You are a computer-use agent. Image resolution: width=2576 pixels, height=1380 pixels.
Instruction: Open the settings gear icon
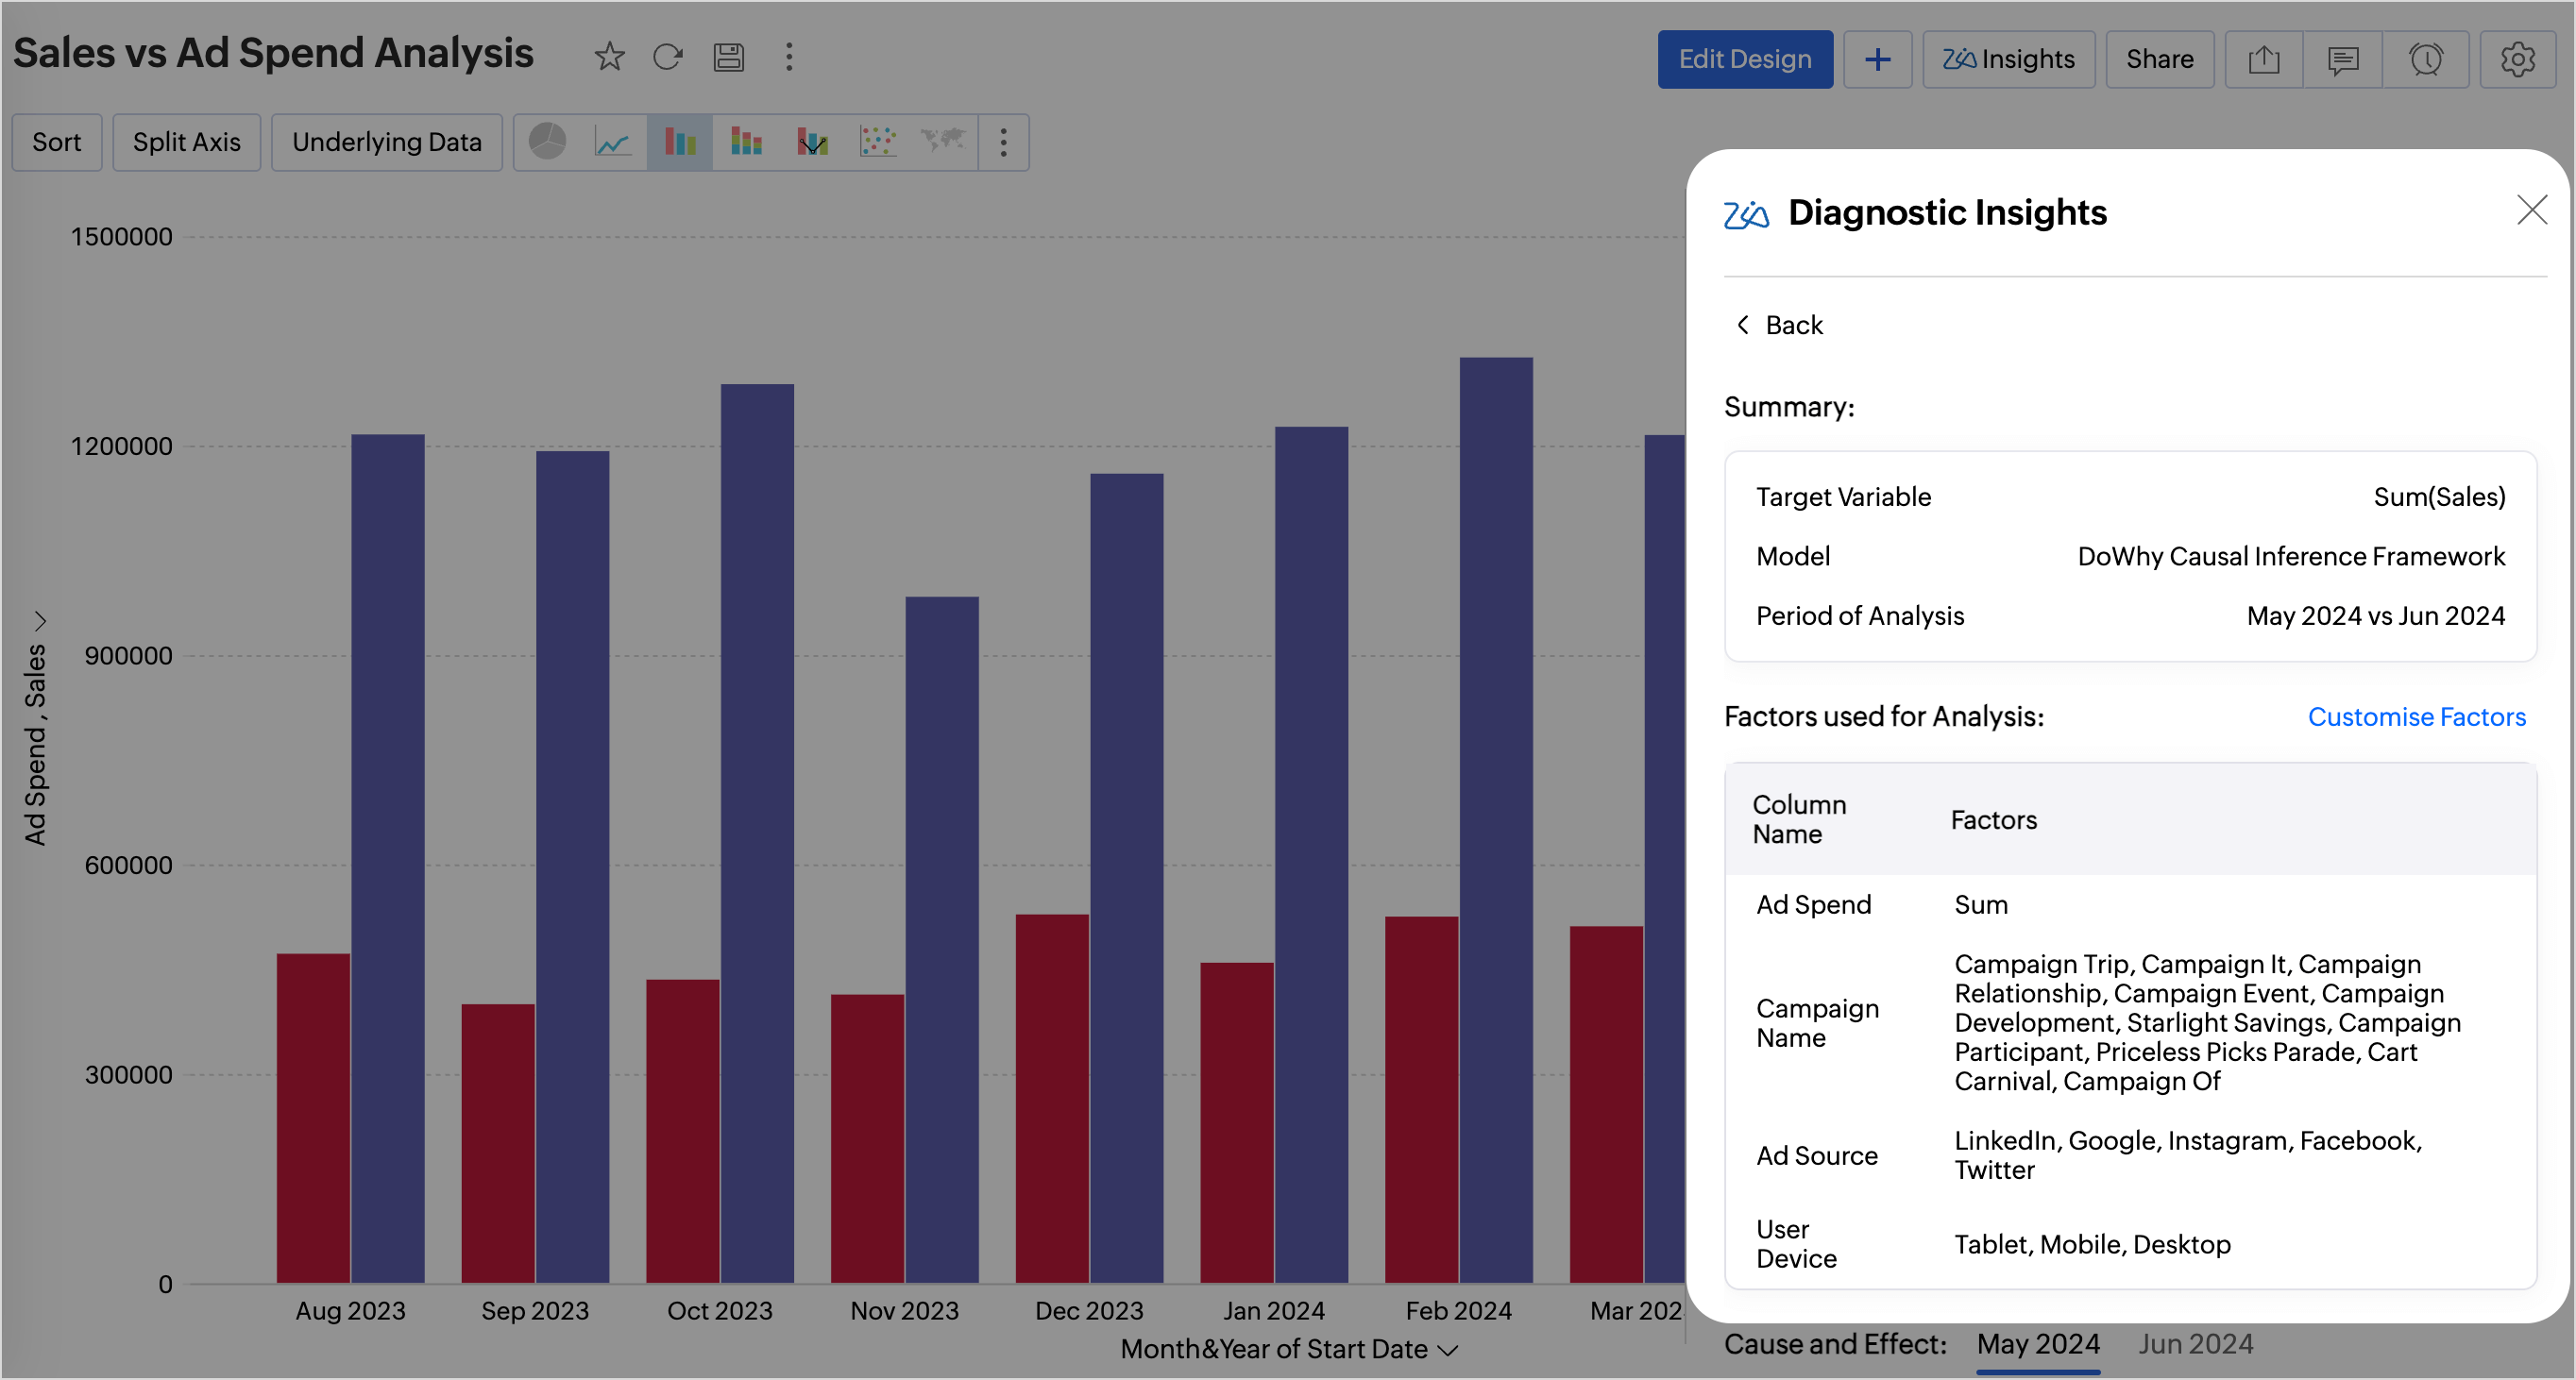click(2517, 60)
